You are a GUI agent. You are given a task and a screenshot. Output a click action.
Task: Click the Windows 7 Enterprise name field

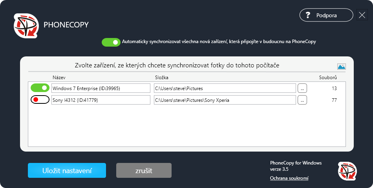click(x=101, y=89)
